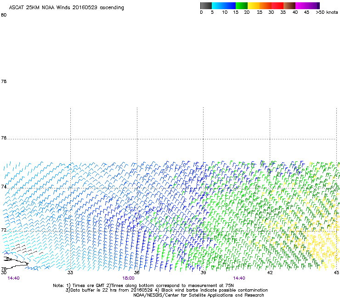
Task: Select the red 30–35 knots scale segment
Action: click(x=278, y=6)
